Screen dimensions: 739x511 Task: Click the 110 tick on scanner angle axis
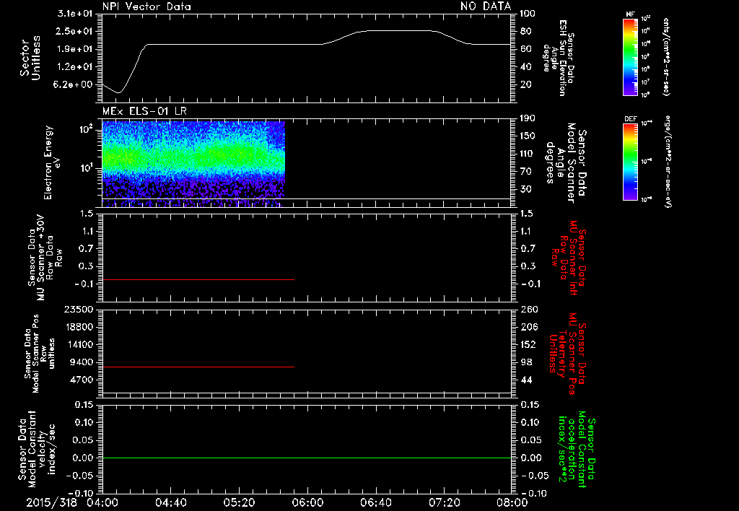pyautogui.click(x=528, y=154)
